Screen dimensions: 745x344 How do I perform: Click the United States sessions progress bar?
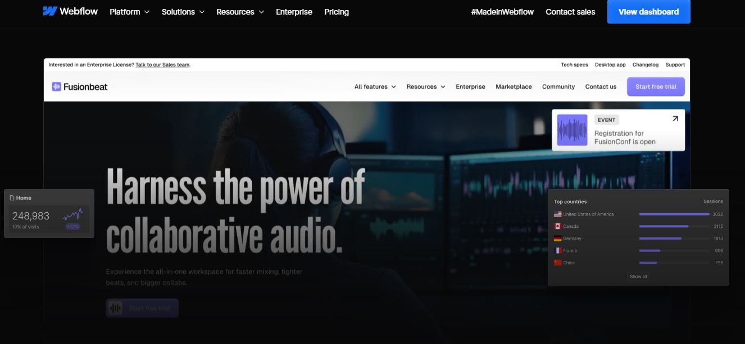point(674,214)
